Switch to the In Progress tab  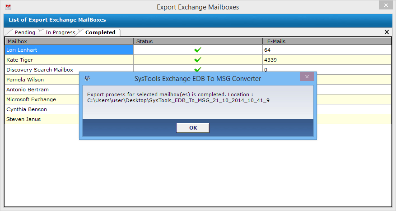click(61, 32)
